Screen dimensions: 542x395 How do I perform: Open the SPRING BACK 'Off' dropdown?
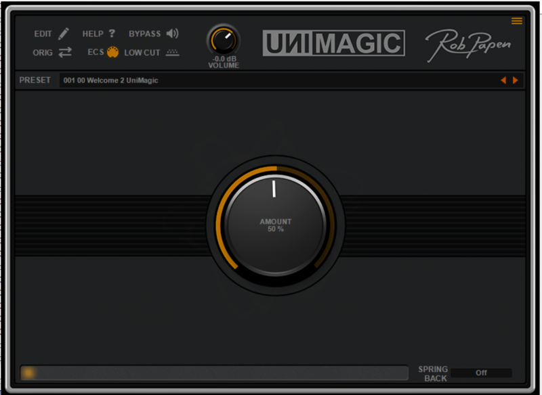click(x=481, y=373)
